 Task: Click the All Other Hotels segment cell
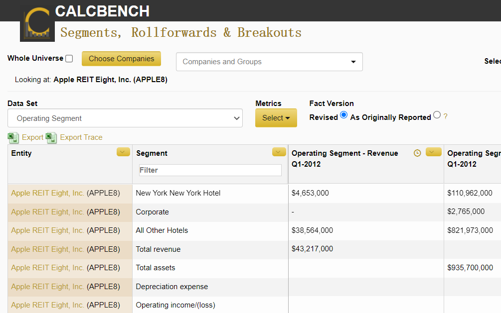point(210,231)
